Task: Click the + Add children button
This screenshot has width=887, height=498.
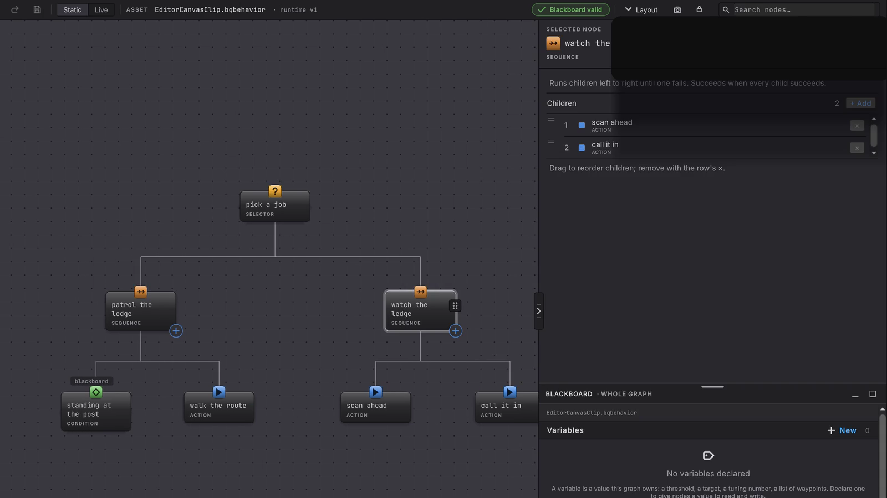Action: (860, 103)
